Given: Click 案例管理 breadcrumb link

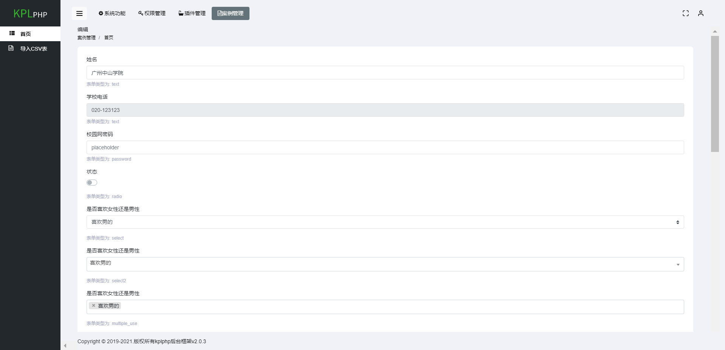Looking at the screenshot, I should [87, 37].
